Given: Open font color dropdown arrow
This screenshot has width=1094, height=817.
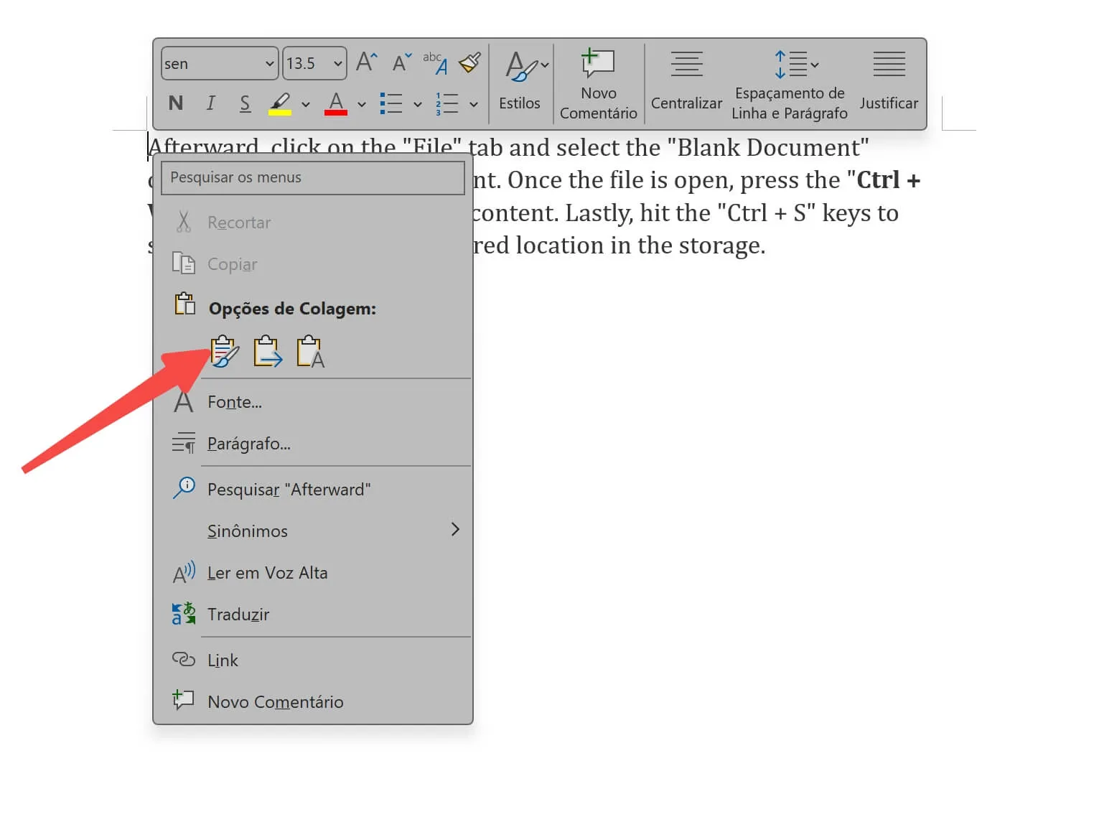Looking at the screenshot, I should point(362,104).
